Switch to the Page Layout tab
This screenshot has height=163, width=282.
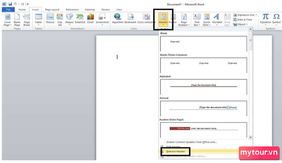tap(52, 10)
